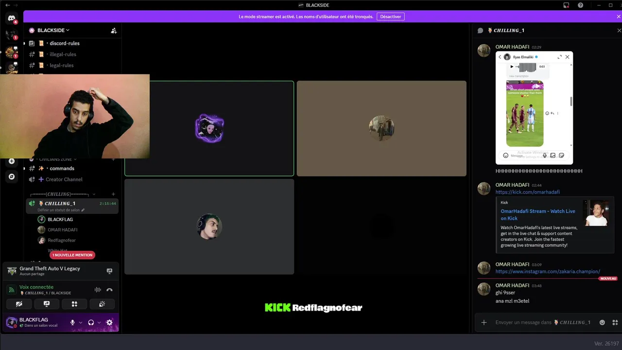The width and height of the screenshot is (622, 350).
Task: Focus the tan background participant tile
Action: [381, 128]
